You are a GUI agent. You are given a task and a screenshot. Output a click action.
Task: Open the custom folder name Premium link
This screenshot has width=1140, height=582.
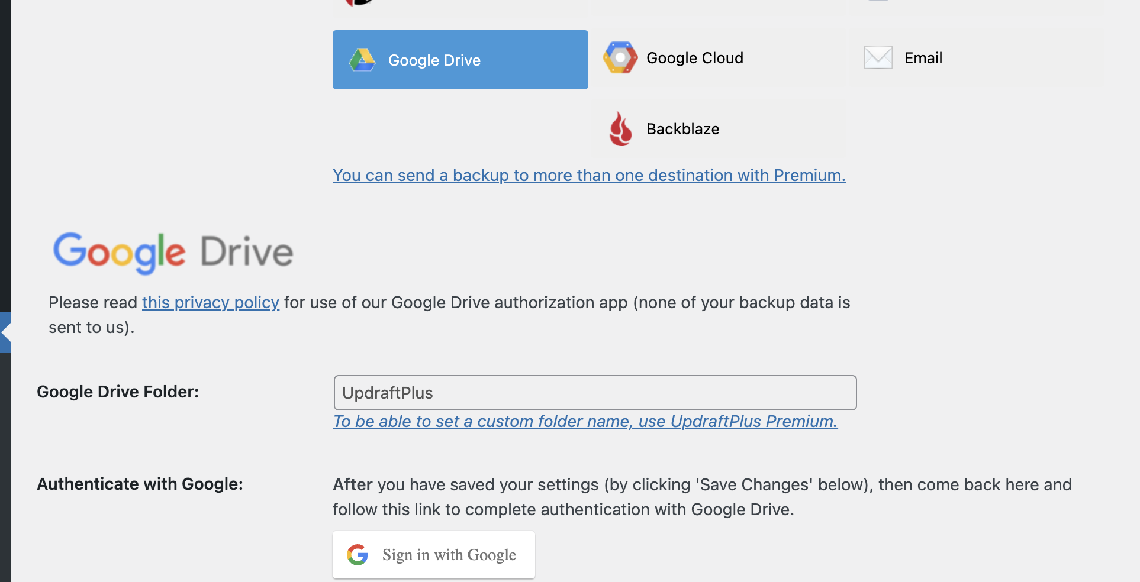(585, 421)
